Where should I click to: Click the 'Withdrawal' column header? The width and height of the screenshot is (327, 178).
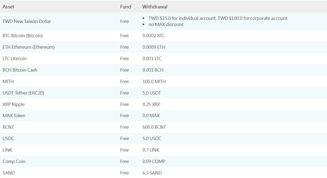pyautogui.click(x=155, y=7)
